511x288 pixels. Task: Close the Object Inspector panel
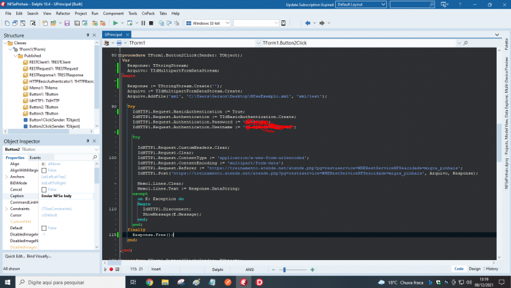tap(95, 141)
